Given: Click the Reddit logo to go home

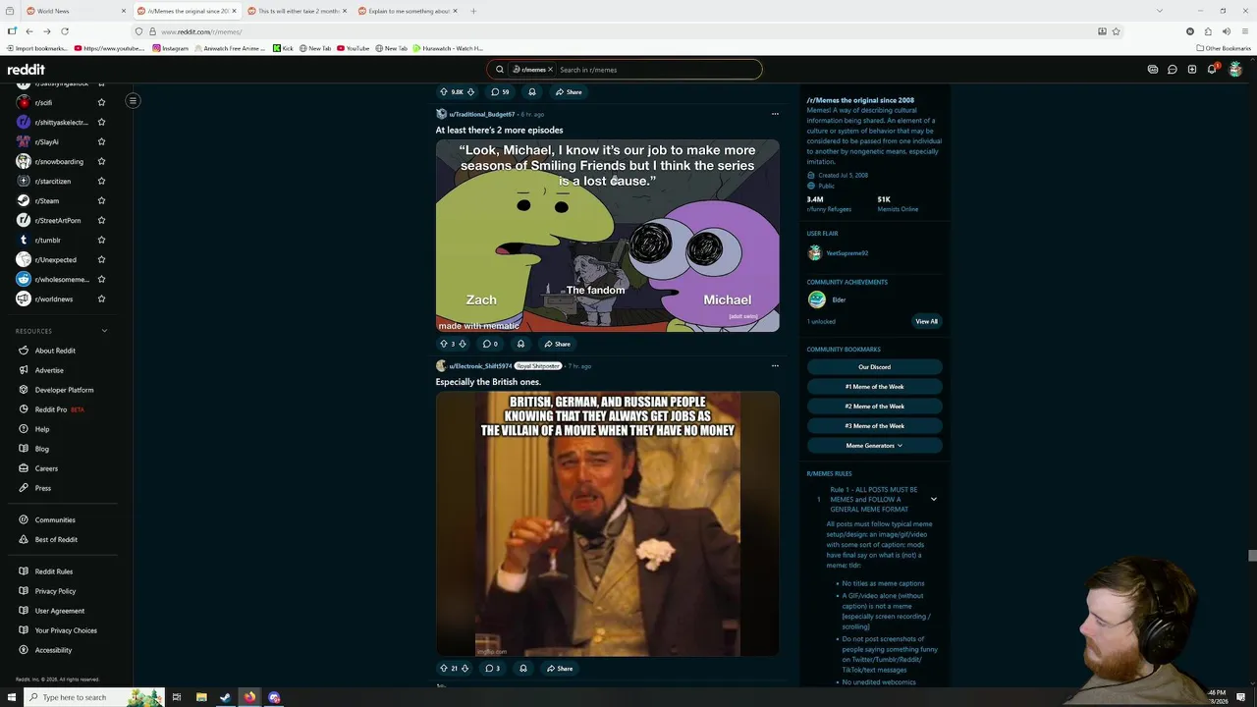Looking at the screenshot, I should pos(27,70).
